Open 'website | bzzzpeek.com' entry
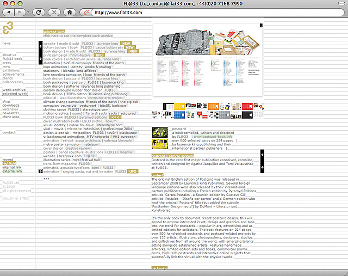 click(x=69, y=156)
